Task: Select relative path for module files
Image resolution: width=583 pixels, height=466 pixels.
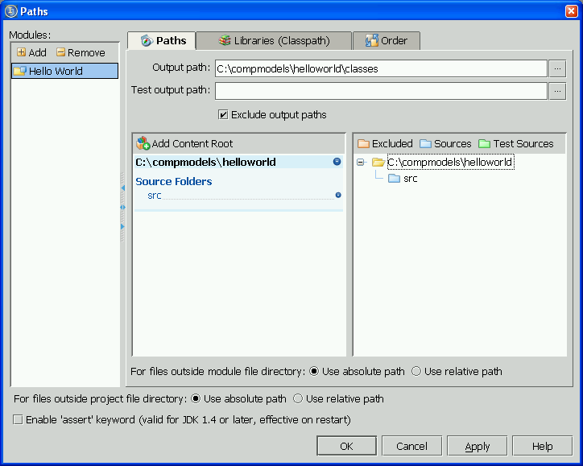Action: (x=416, y=371)
